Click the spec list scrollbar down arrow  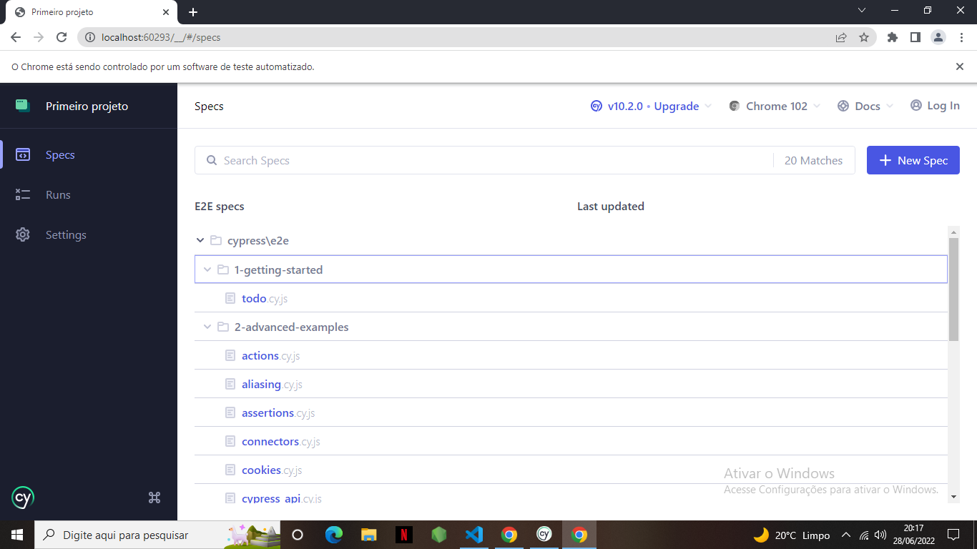[x=953, y=497]
